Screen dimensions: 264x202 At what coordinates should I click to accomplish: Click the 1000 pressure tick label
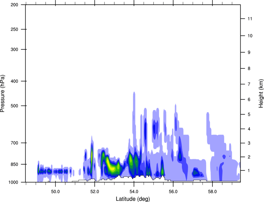(x=13, y=182)
